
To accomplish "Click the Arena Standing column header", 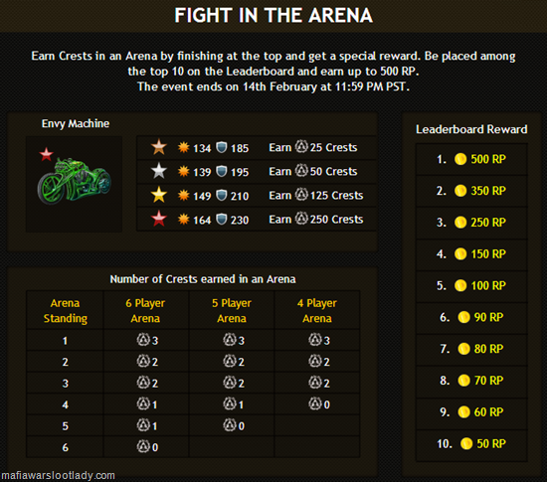I will [x=66, y=310].
